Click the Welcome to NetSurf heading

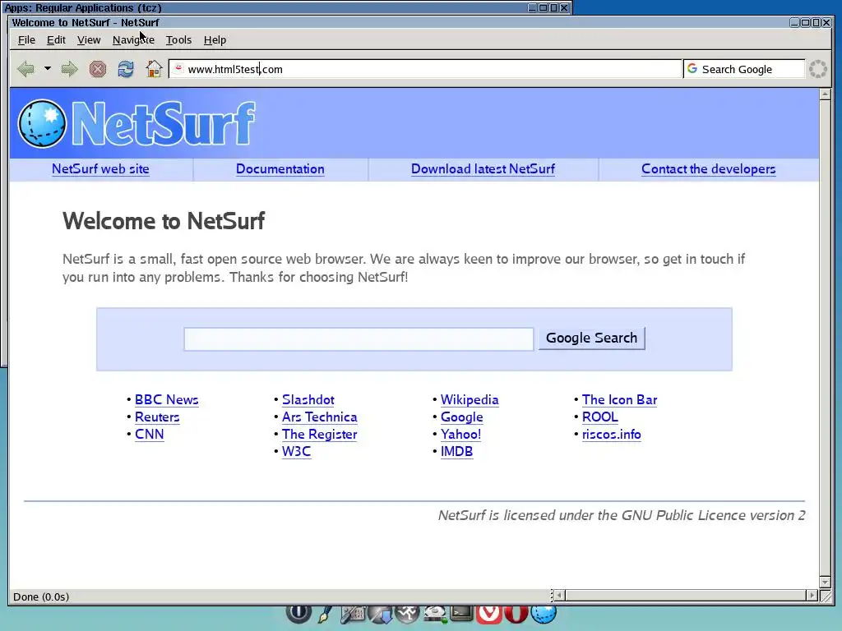164,220
